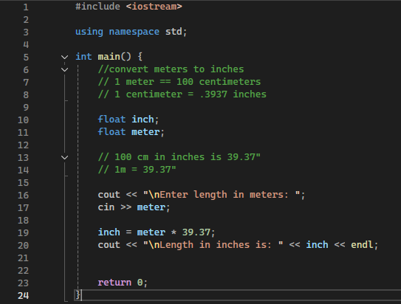
Task: Click the opening brace after main()
Action: coord(140,57)
